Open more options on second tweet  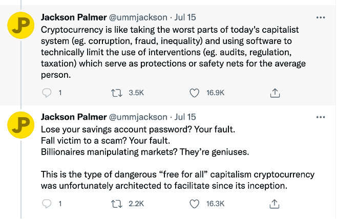point(321,117)
